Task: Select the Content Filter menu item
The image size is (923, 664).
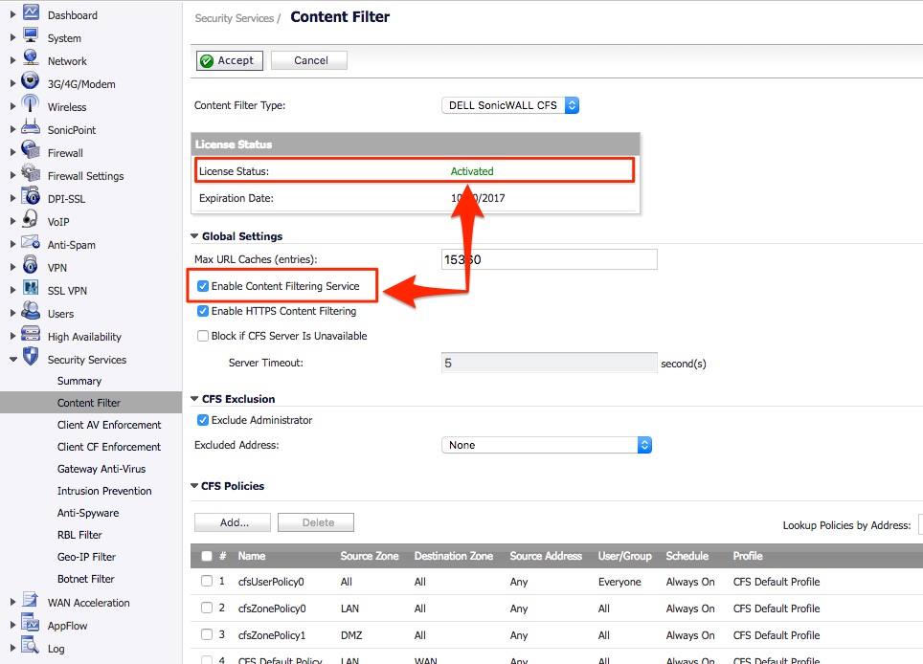Action: coord(89,403)
